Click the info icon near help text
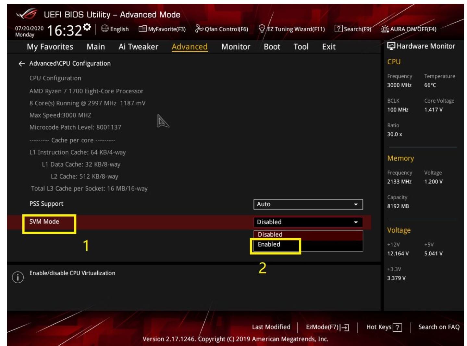This screenshot has height=346, width=467. tap(18, 277)
